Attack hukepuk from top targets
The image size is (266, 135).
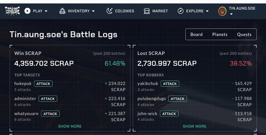(x=43, y=84)
